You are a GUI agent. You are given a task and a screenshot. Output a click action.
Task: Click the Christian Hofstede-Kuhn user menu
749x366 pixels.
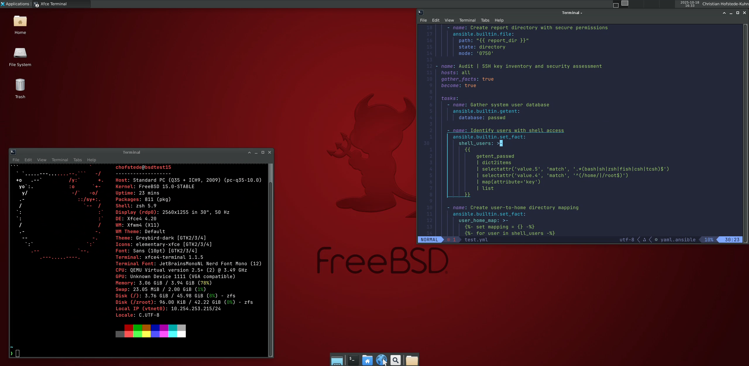[725, 4]
